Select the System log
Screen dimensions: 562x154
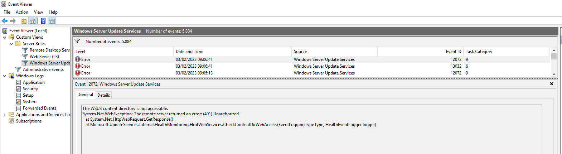coord(30,102)
